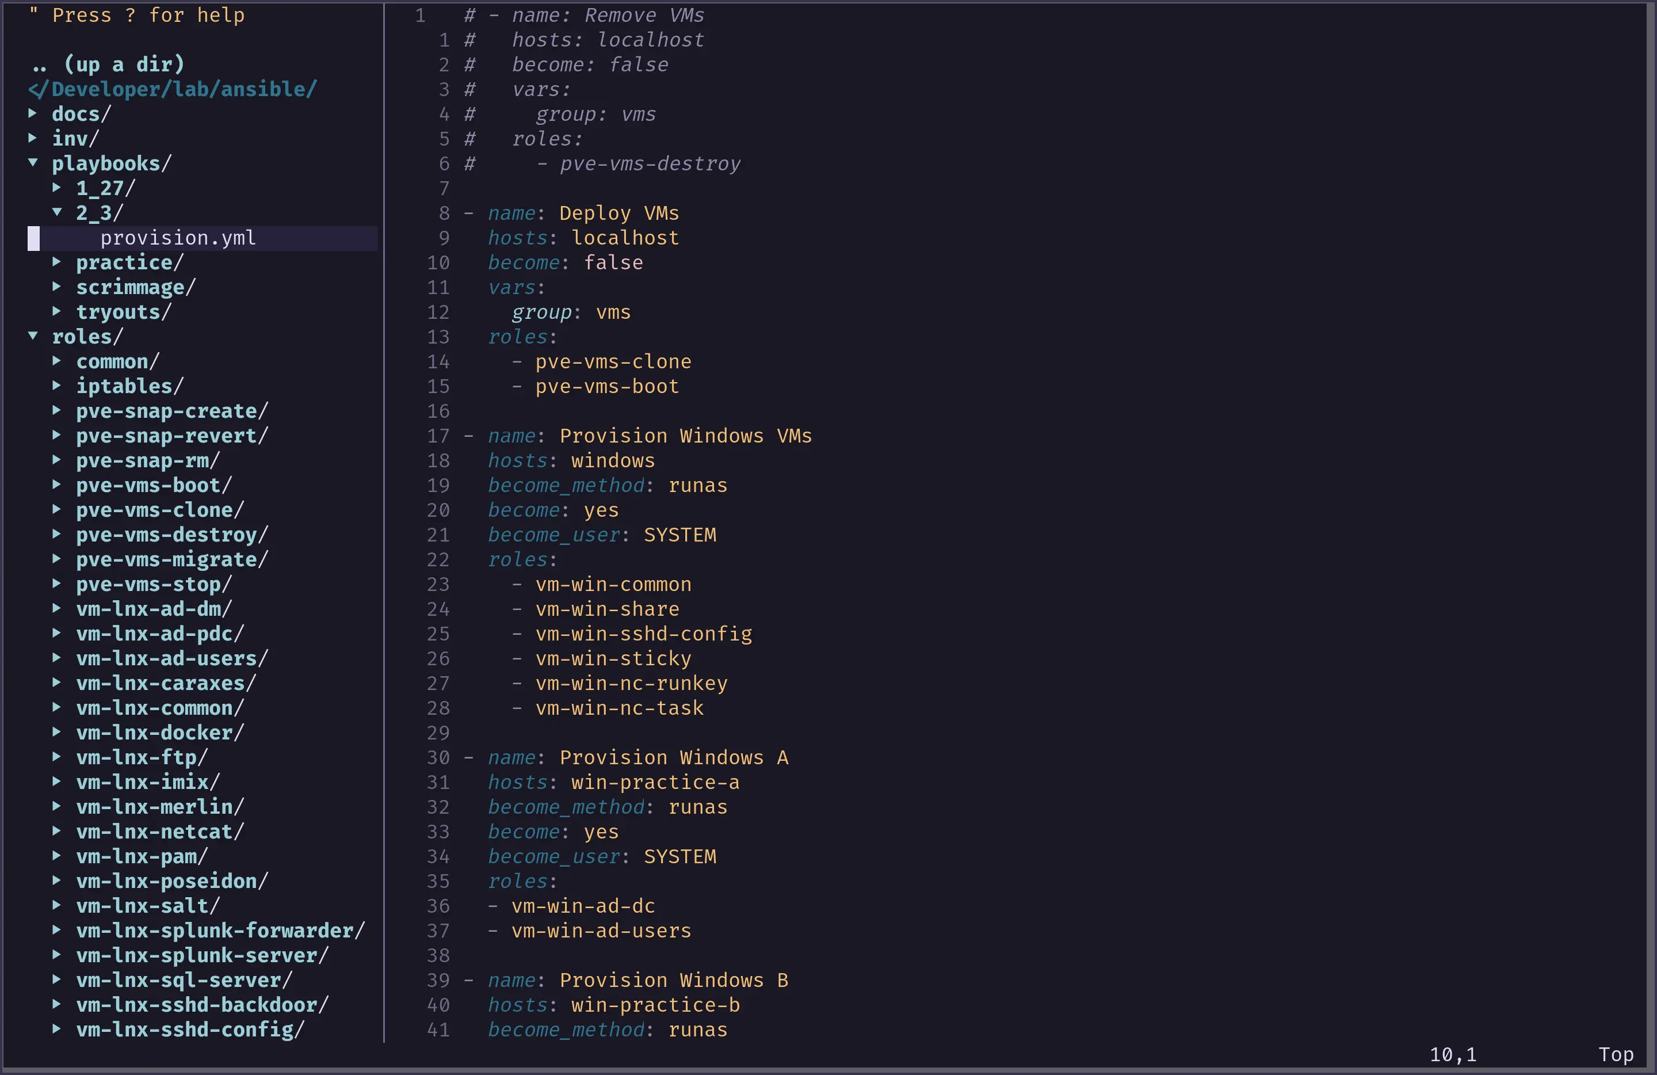Click line number 17 in gutter

coord(438,436)
